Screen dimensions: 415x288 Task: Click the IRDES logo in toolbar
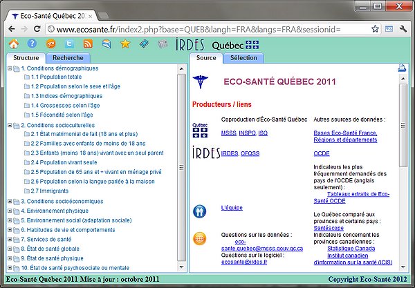tap(190, 44)
